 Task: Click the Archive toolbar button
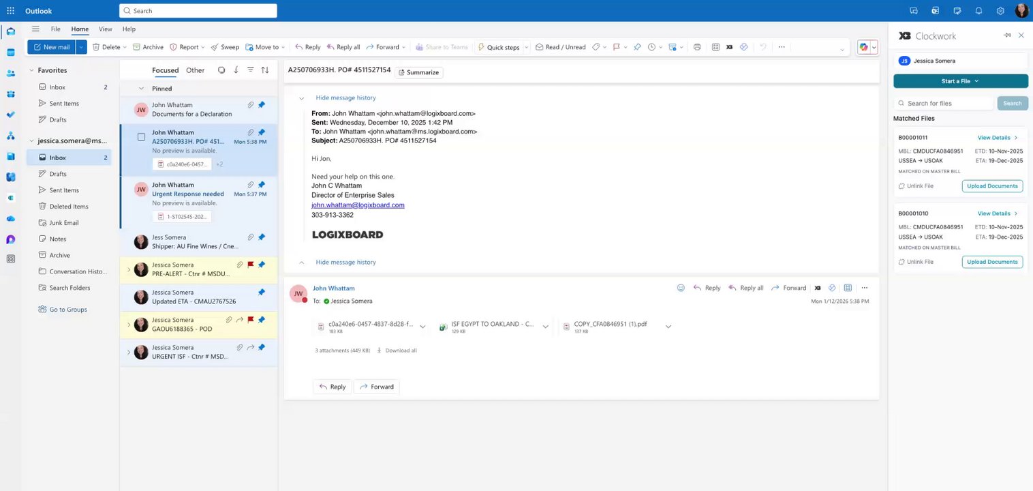tap(148, 47)
